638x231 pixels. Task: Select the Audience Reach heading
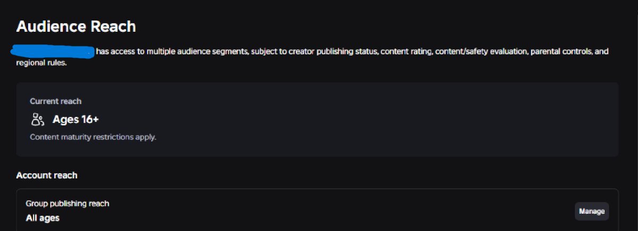coord(76,26)
